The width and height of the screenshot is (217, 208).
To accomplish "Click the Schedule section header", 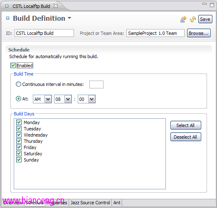I will 19,50.
